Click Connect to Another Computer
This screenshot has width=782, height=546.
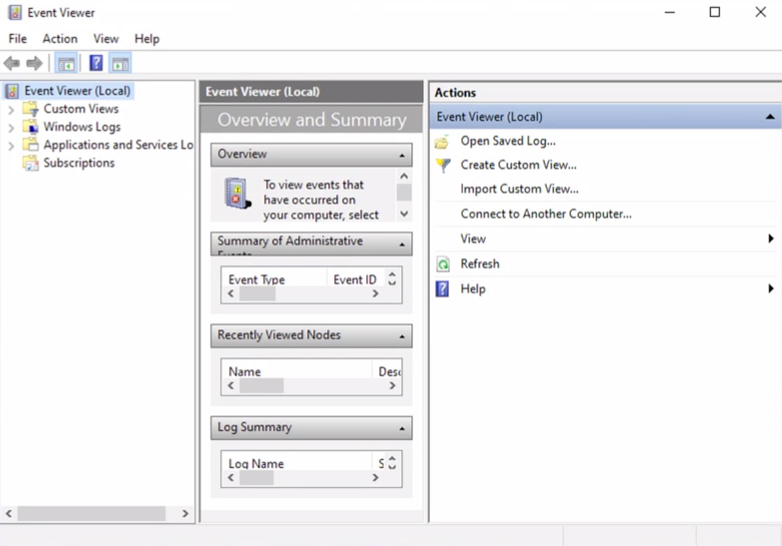pos(546,214)
